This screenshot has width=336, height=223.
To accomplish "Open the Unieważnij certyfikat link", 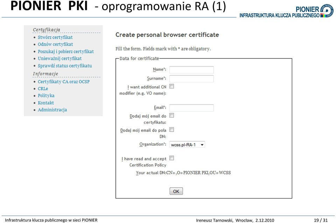I will (59, 58).
